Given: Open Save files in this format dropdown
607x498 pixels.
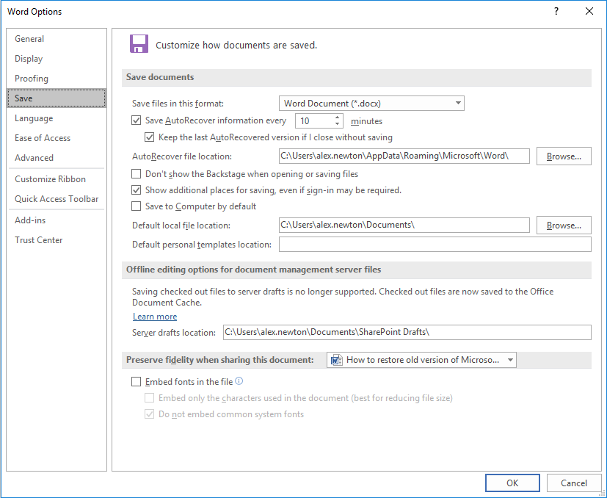Looking at the screenshot, I should point(371,104).
